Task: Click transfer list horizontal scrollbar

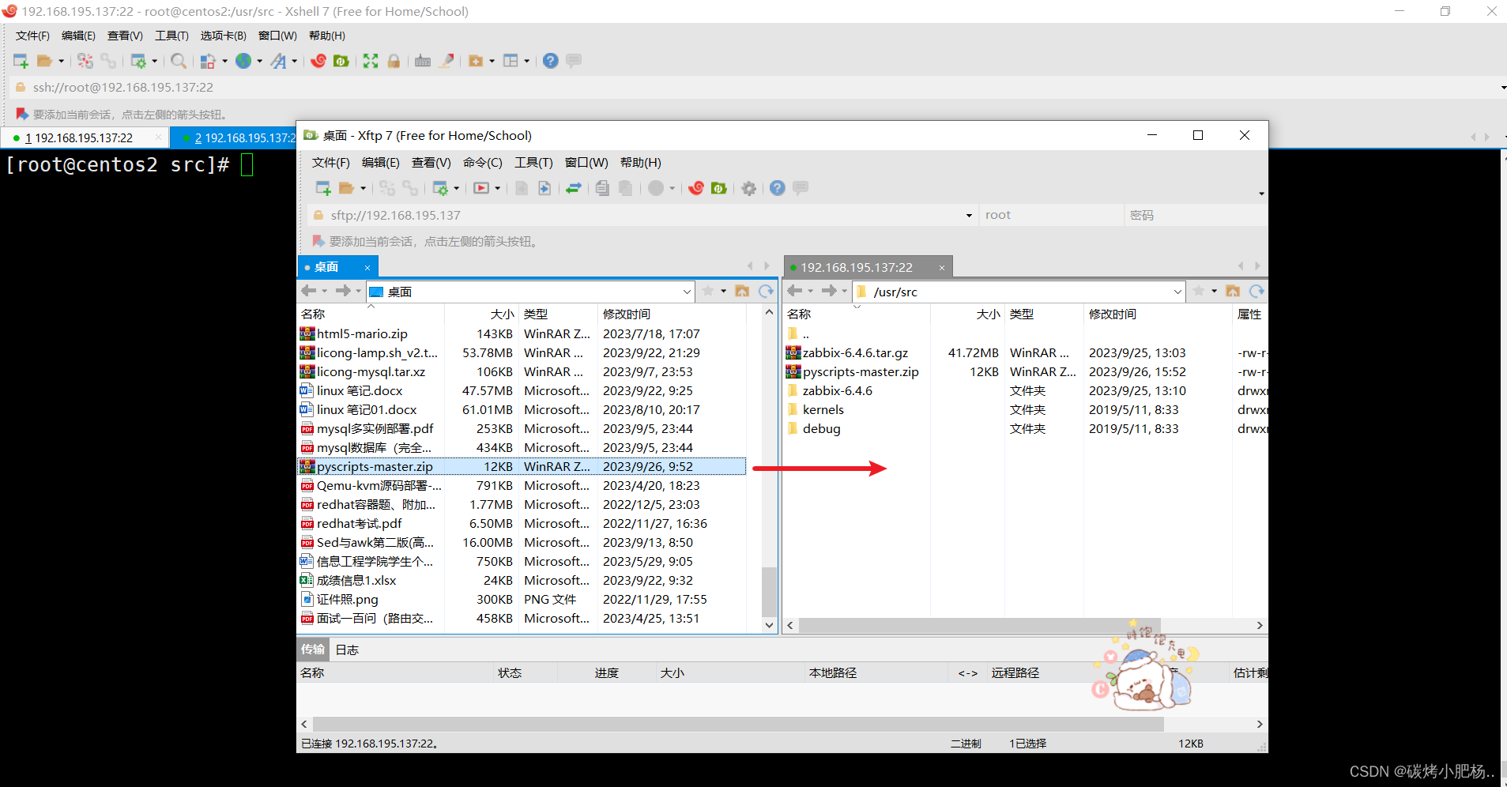Action: (738, 724)
